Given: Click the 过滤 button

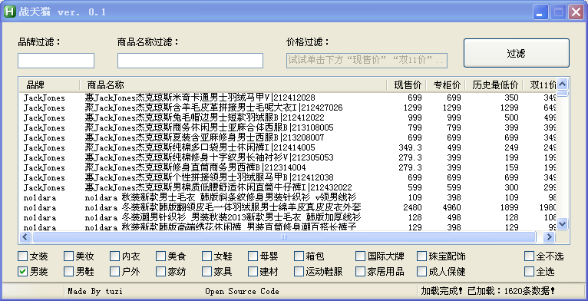Looking at the screenshot, I should click(x=517, y=53).
